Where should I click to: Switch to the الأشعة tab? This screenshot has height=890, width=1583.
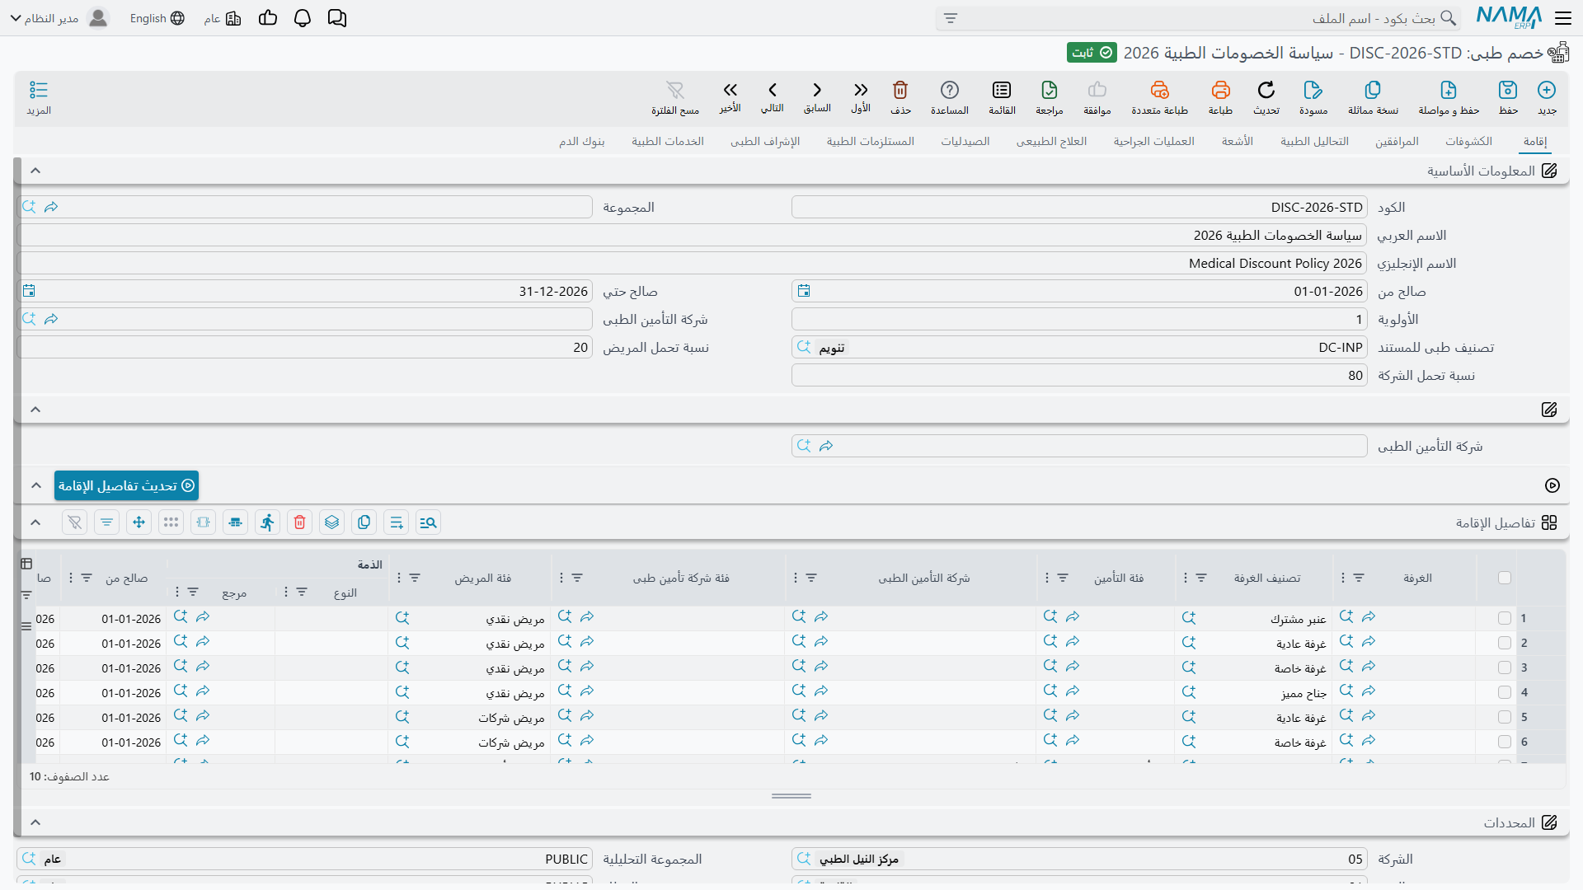[x=1238, y=141]
